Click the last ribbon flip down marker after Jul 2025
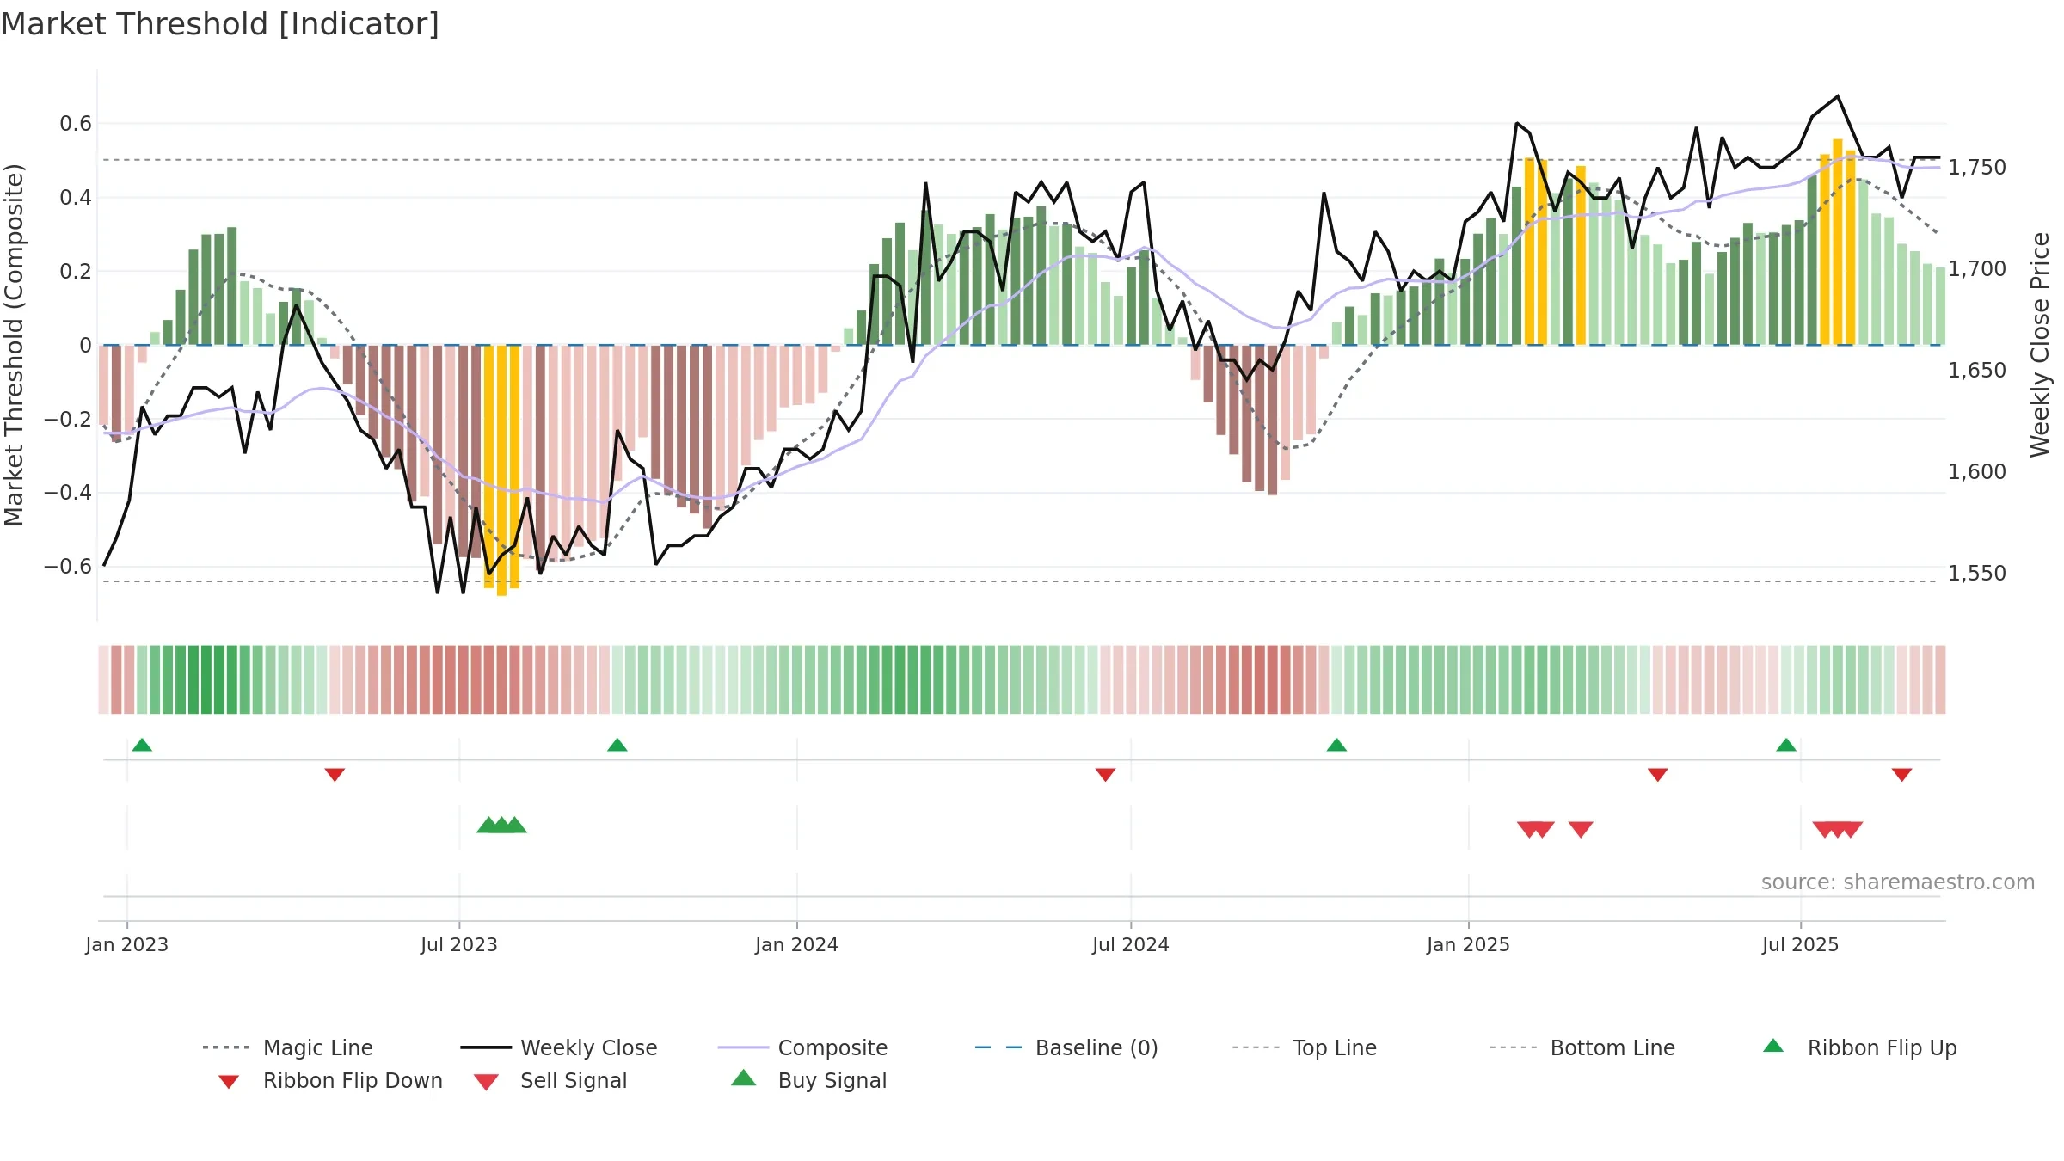The height and width of the screenshot is (1161, 2064). tap(1902, 775)
